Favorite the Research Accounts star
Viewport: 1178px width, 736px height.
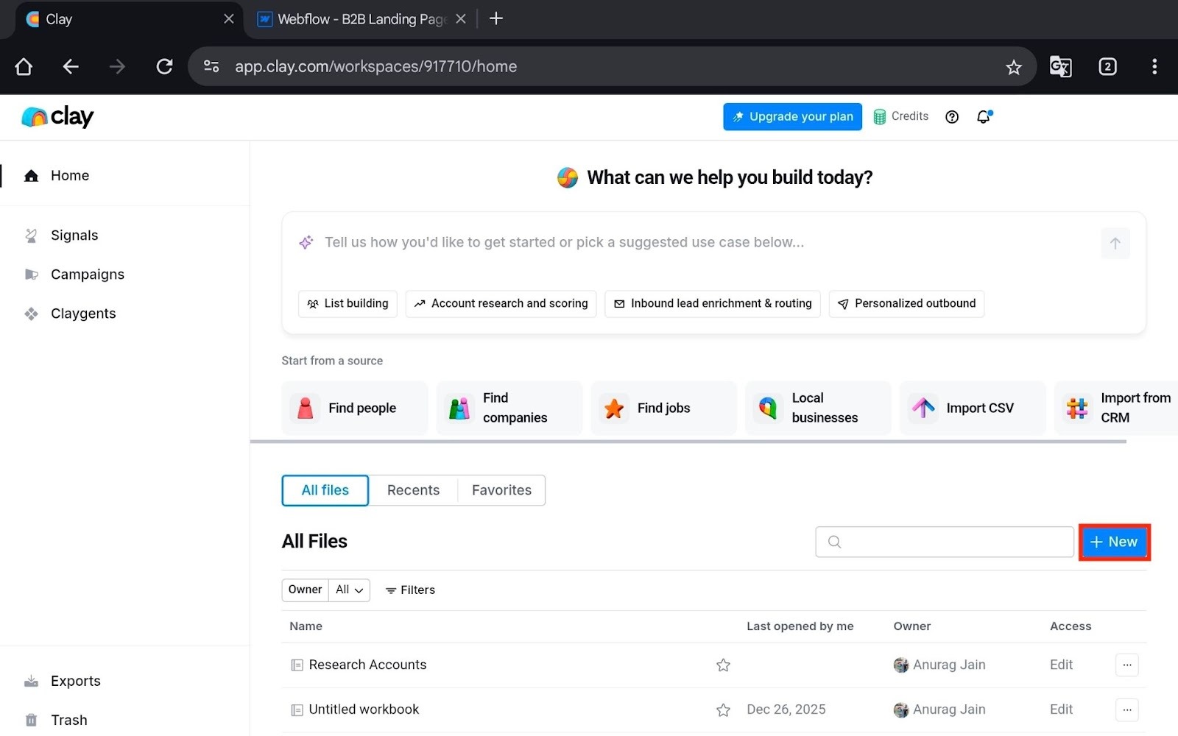coord(723,665)
